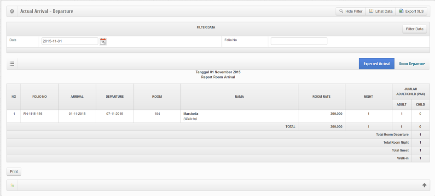
Task: Click the up arrow in the footer bar
Action: [424, 185]
